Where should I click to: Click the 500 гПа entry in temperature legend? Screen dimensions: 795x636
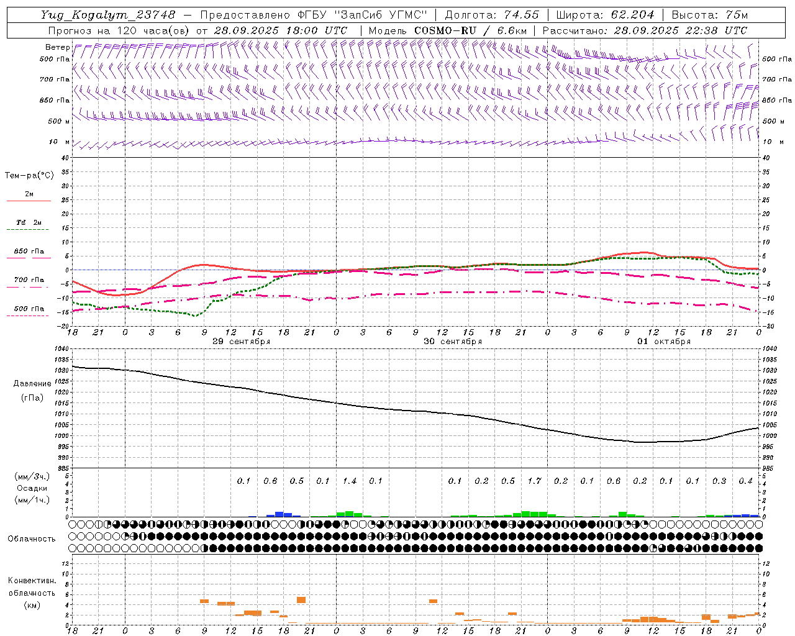coord(29,309)
